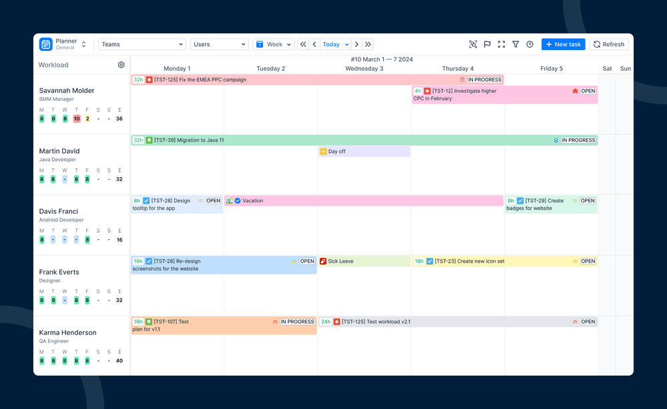The width and height of the screenshot is (667, 409).
Task: Open dropdown arrow next to Today
Action: (347, 44)
